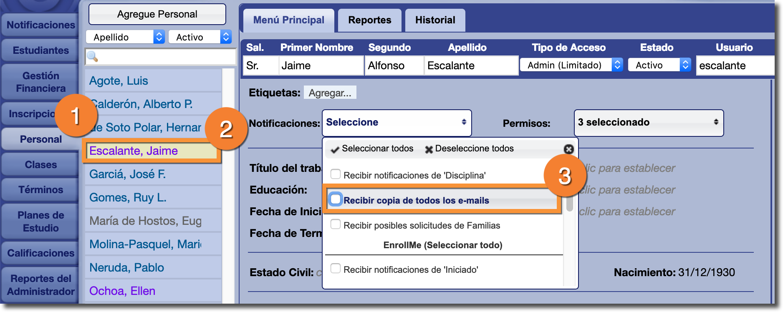Click the Deseleccione todos X option
The width and height of the screenshot is (783, 312).
click(x=469, y=149)
